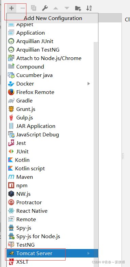Click the plus Add New Configuration icon
The height and width of the screenshot is (267, 130).
pyautogui.click(x=12, y=8)
